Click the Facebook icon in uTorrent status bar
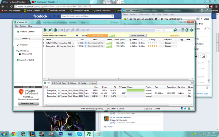 (x=182, y=109)
